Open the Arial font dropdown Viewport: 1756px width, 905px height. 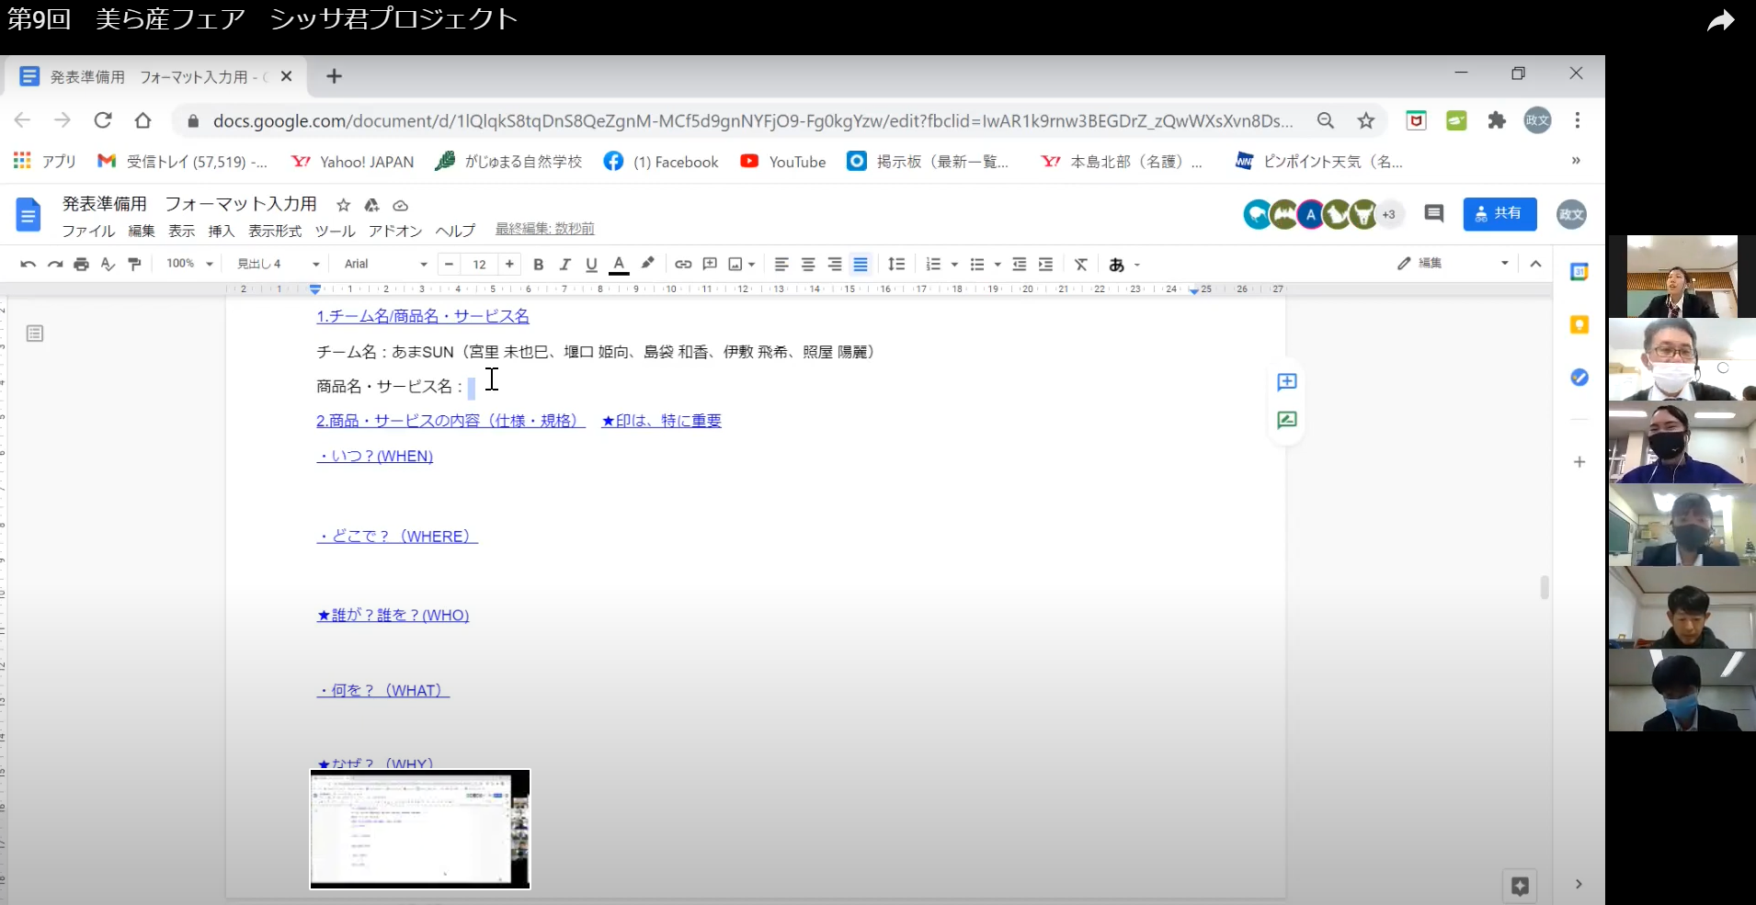tap(385, 264)
